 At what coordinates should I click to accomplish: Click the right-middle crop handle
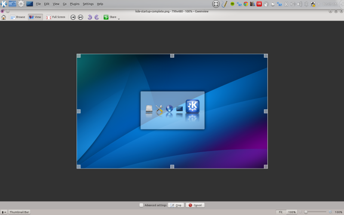[x=266, y=111]
